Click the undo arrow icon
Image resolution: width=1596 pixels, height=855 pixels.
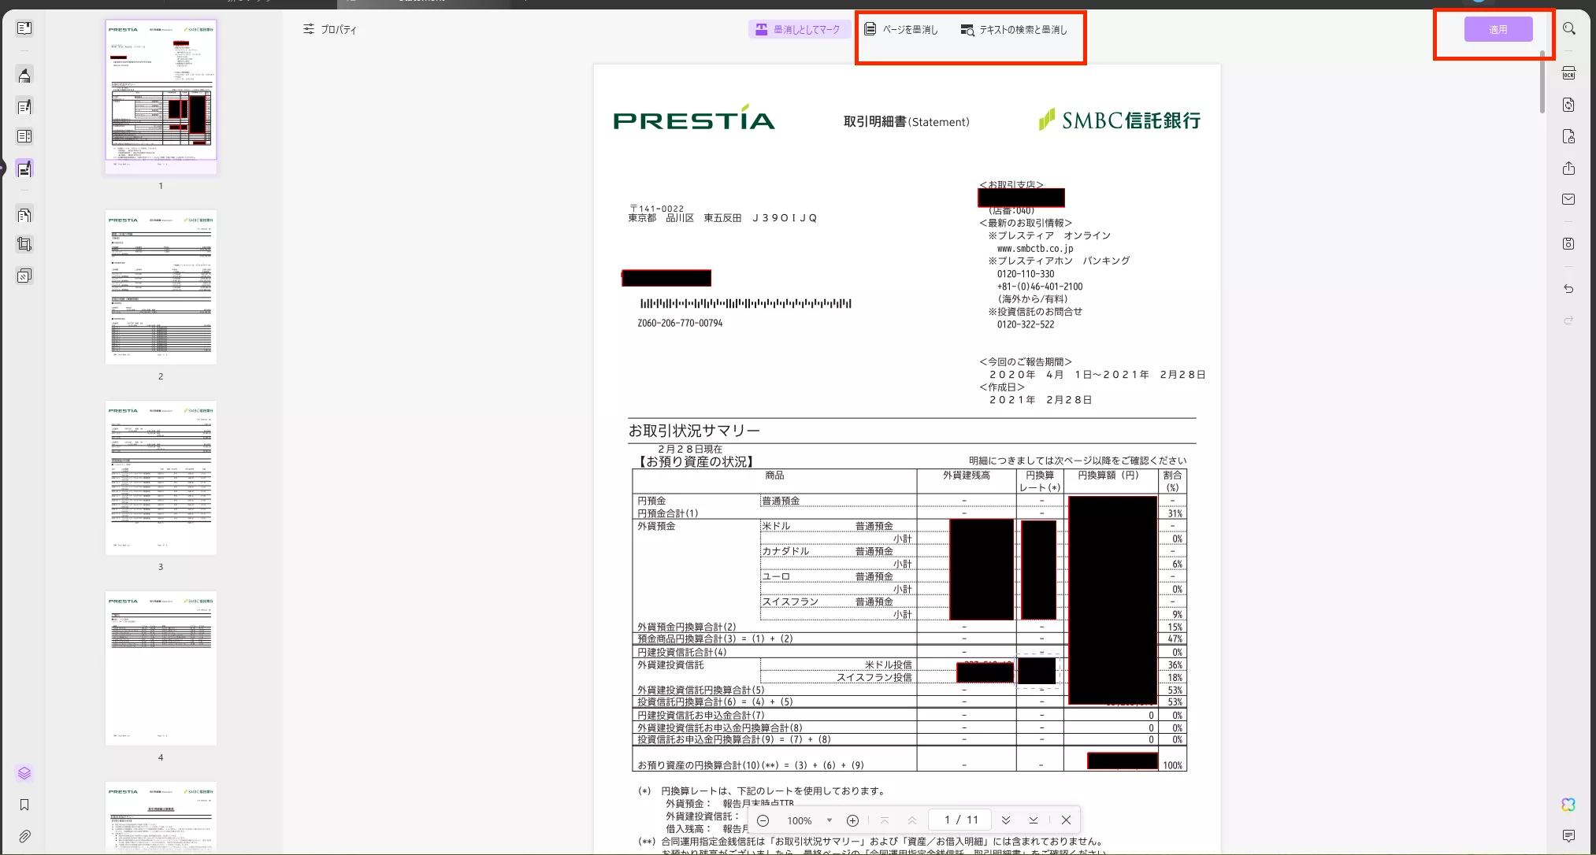[x=1568, y=289]
